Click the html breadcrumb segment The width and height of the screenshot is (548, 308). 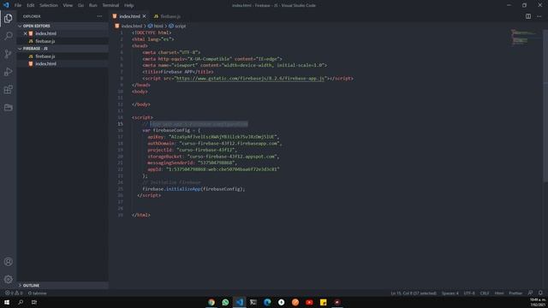(x=156, y=27)
